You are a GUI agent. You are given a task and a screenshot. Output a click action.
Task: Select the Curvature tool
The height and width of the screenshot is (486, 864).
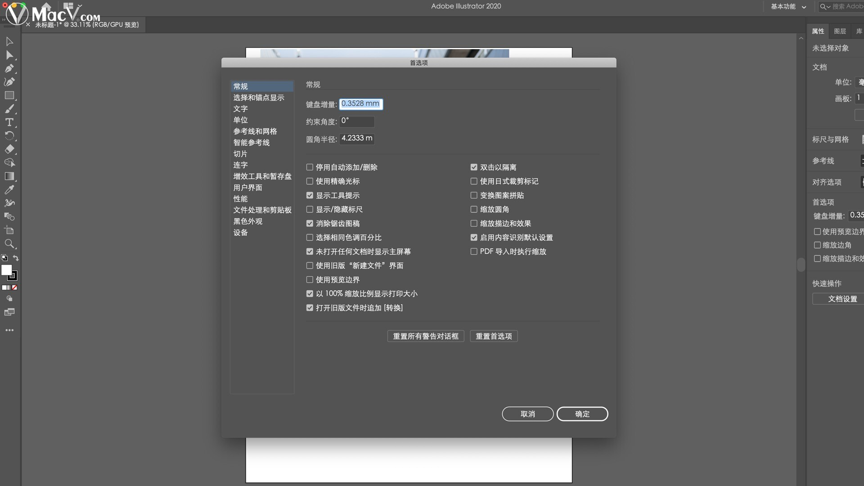[9, 82]
